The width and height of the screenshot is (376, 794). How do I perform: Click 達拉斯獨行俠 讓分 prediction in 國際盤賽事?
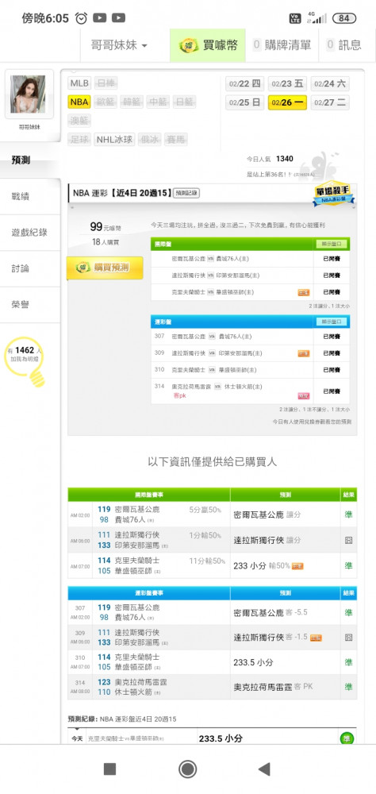pyautogui.click(x=267, y=540)
